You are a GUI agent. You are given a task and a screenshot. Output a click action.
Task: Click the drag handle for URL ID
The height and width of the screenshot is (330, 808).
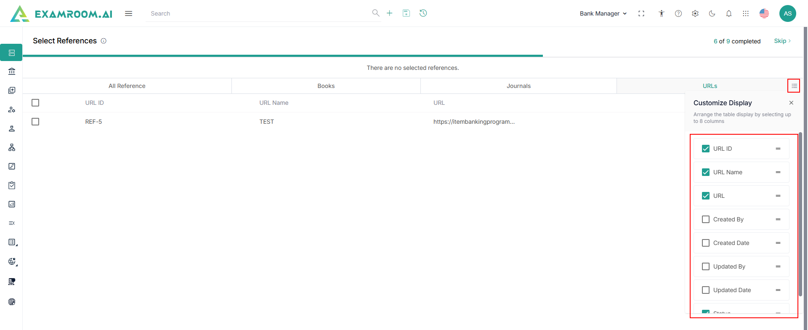click(778, 149)
